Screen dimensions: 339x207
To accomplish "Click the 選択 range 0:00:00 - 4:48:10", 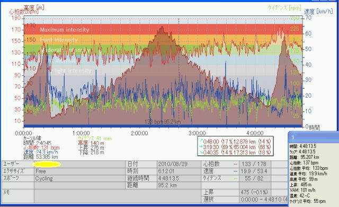I will [x=264, y=200].
